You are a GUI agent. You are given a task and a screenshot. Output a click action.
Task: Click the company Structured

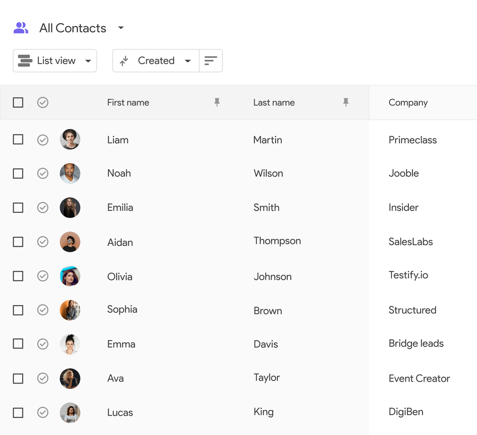tap(412, 310)
